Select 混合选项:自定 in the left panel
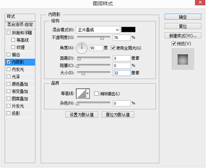Image resolution: width=206 pixels, height=168 pixels. 20,25
